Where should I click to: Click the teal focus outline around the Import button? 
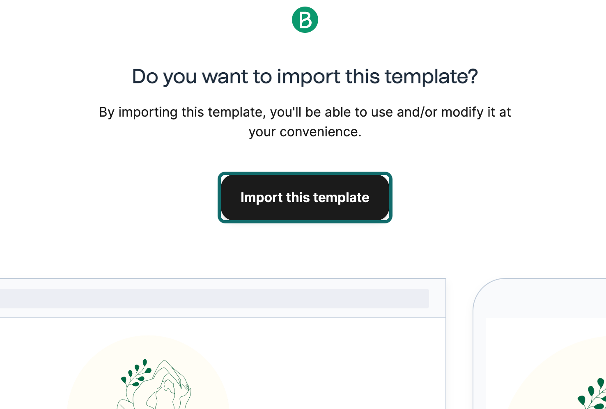click(x=219, y=198)
